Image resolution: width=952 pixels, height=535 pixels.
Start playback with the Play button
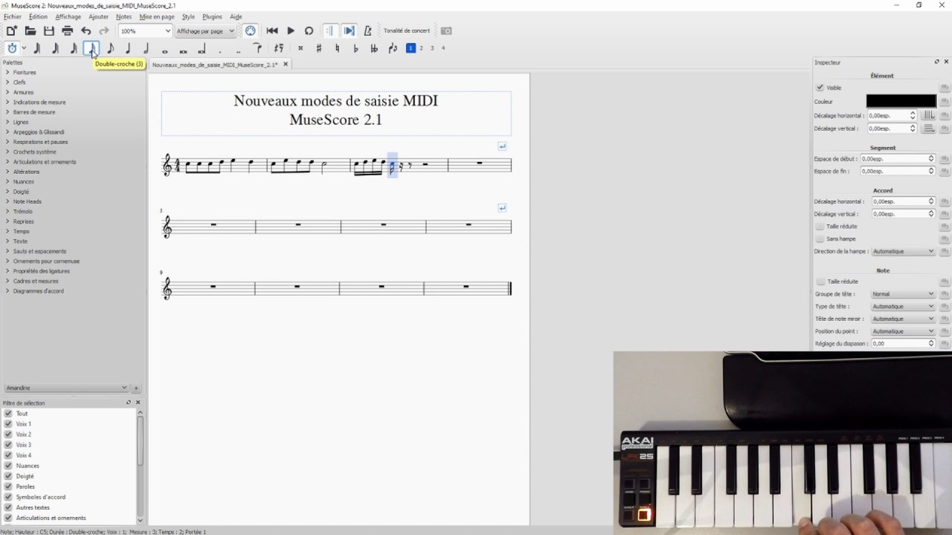tap(291, 30)
